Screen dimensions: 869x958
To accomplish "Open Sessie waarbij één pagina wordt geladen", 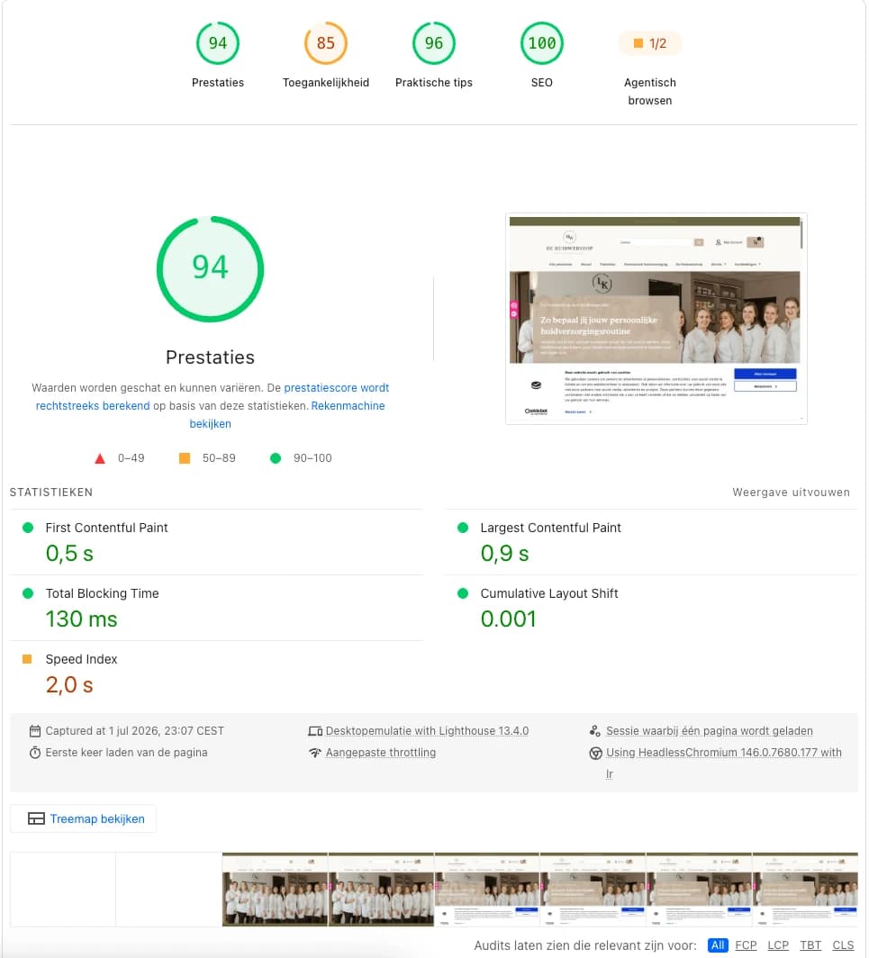I will coord(710,731).
